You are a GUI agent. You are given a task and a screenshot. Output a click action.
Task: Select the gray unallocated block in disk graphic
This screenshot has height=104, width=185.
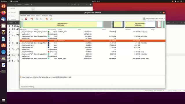(x=107, y=24)
